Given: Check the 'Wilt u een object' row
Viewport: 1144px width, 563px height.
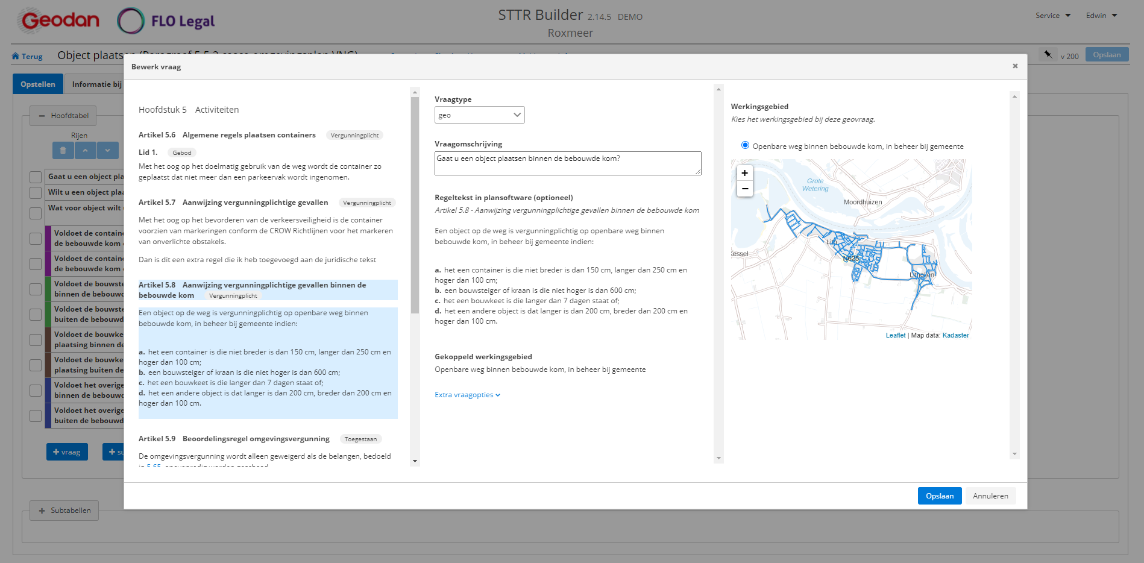Looking at the screenshot, I should click(36, 193).
